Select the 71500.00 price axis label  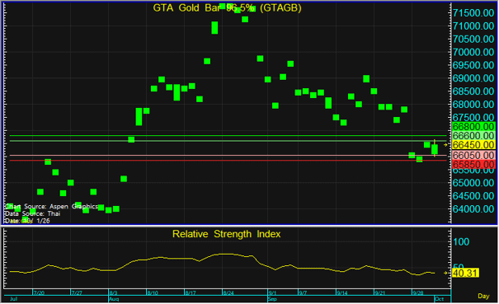[x=473, y=12]
